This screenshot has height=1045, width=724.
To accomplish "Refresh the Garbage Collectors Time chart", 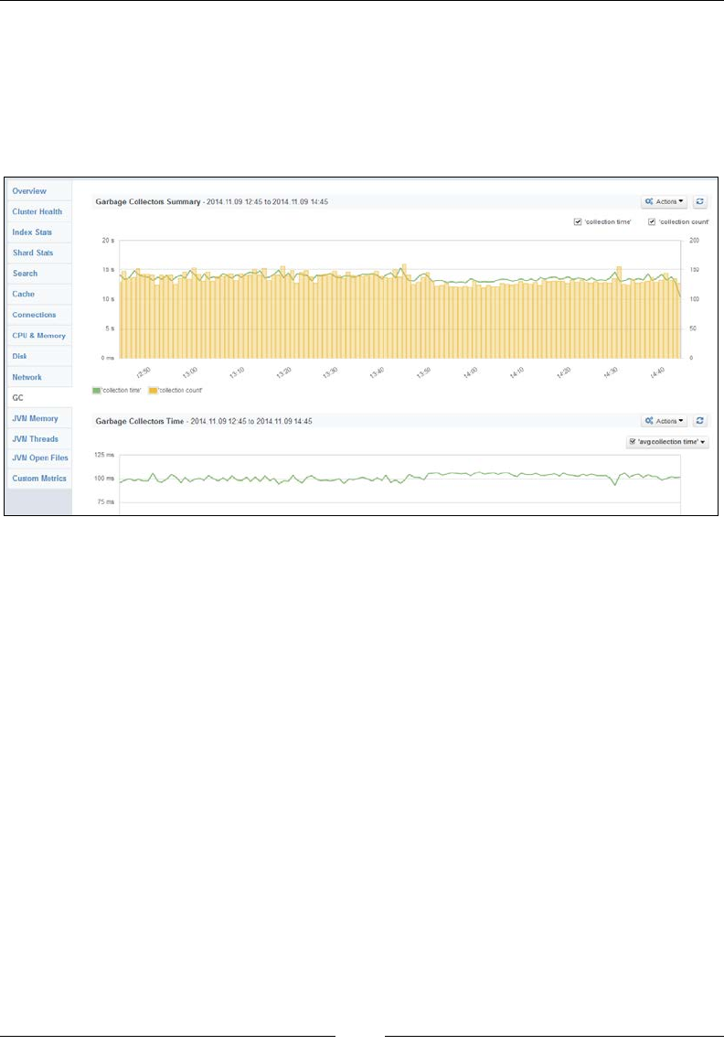I will point(699,421).
